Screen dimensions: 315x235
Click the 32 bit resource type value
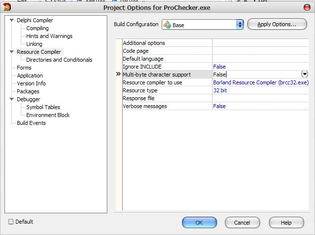(220, 90)
